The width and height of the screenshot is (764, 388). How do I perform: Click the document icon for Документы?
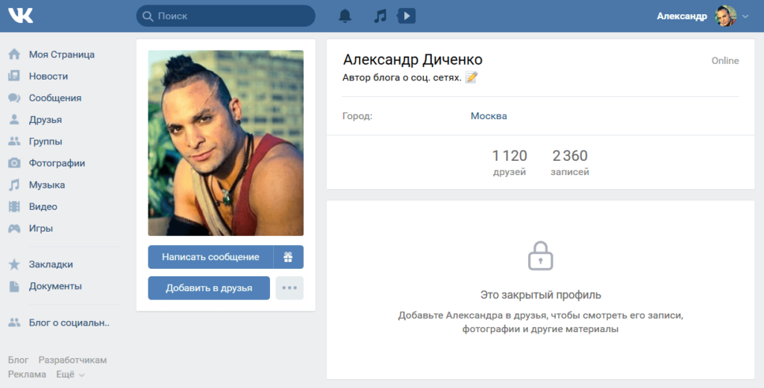pyautogui.click(x=14, y=286)
